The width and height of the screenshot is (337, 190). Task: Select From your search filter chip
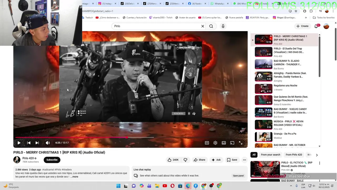[270, 155]
